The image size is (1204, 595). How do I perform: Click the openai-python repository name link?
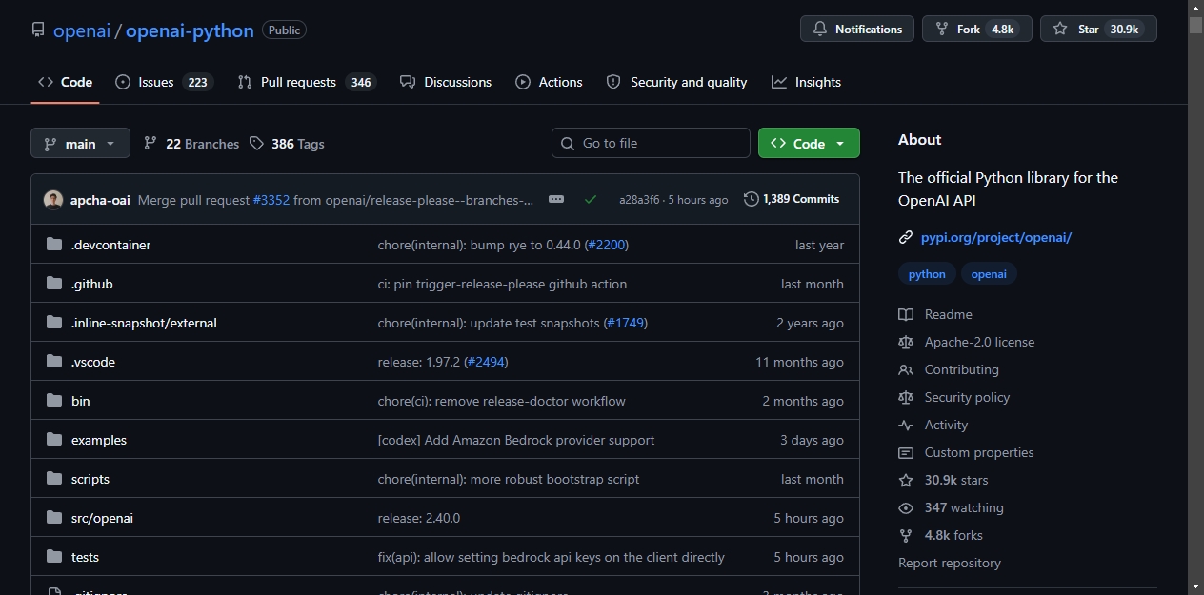pyautogui.click(x=190, y=30)
